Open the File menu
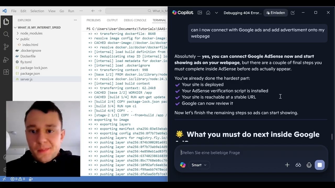This screenshot has height=188, width=335. pos(14,11)
